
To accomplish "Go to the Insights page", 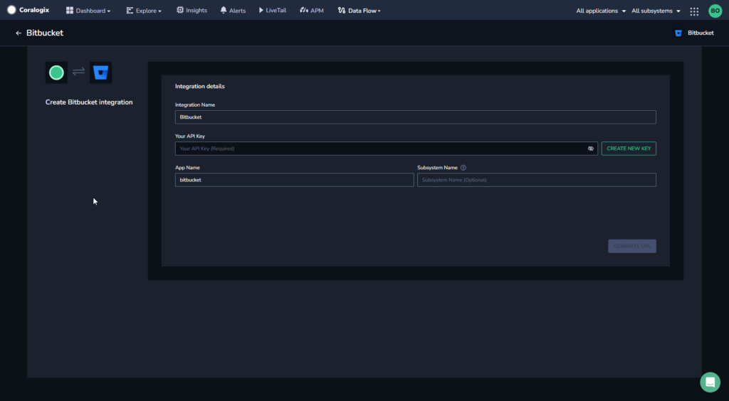I will click(192, 10).
